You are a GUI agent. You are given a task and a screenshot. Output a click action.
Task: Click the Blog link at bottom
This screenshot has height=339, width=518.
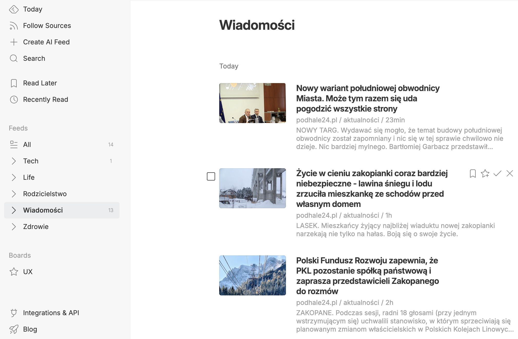(30, 329)
